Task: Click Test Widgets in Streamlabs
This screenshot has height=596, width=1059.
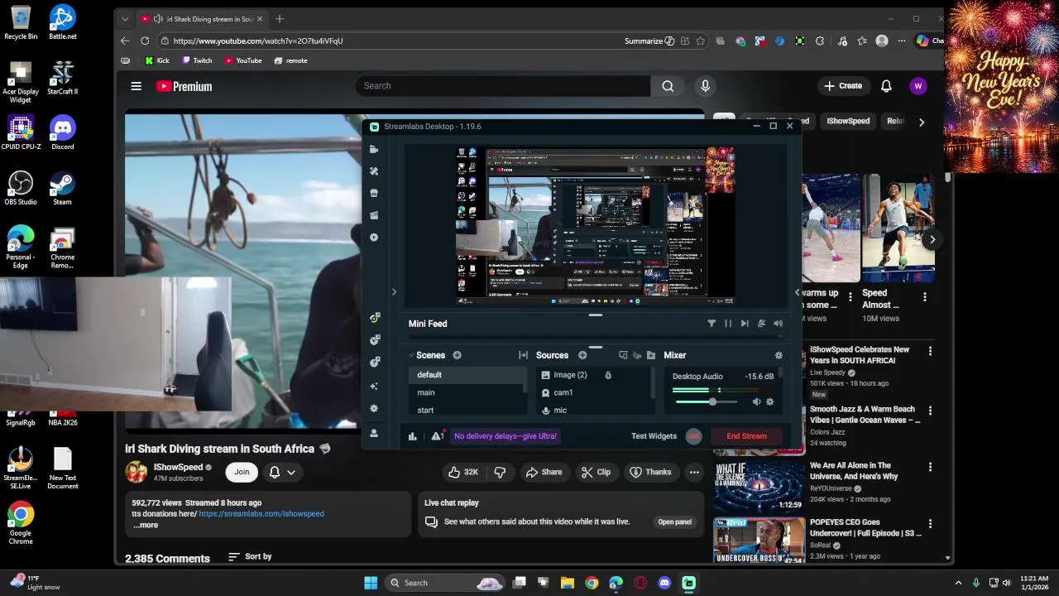Action: click(x=654, y=436)
